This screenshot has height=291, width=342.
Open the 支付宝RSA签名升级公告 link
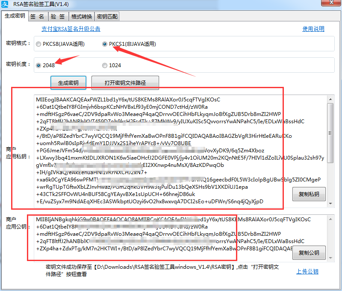(x=71, y=29)
